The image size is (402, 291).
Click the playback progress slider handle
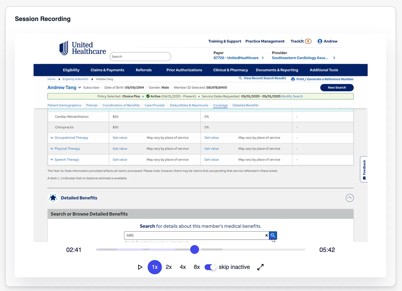click(195, 250)
